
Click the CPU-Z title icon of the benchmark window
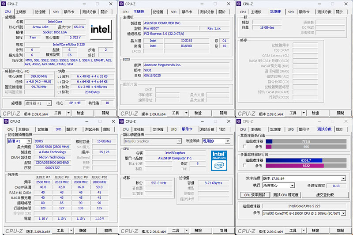[240, 121]
